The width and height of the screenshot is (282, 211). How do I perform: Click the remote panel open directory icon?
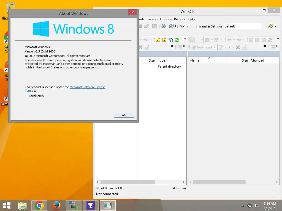tap(207, 40)
